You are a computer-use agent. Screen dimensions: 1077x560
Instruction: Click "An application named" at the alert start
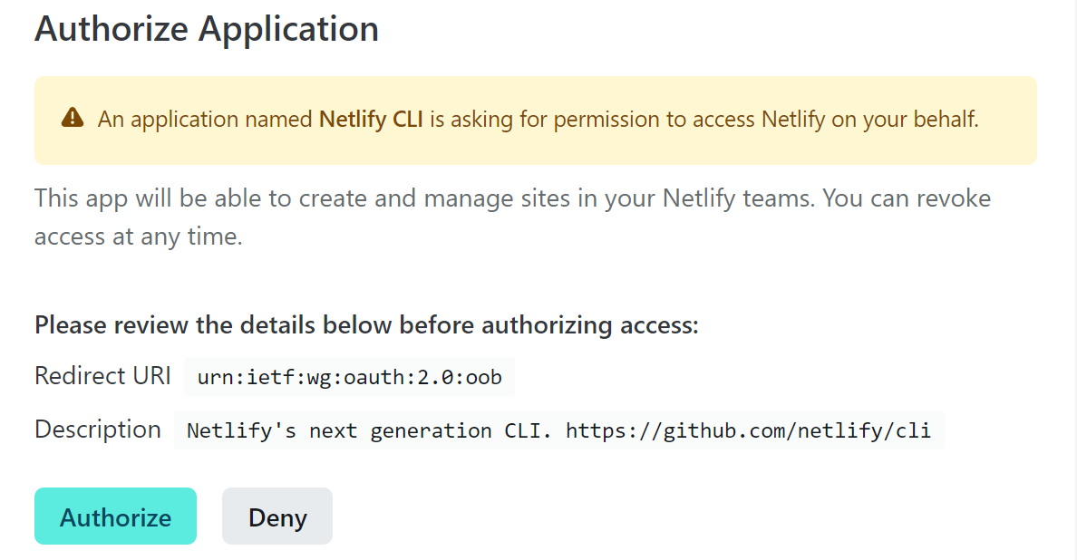tap(205, 120)
